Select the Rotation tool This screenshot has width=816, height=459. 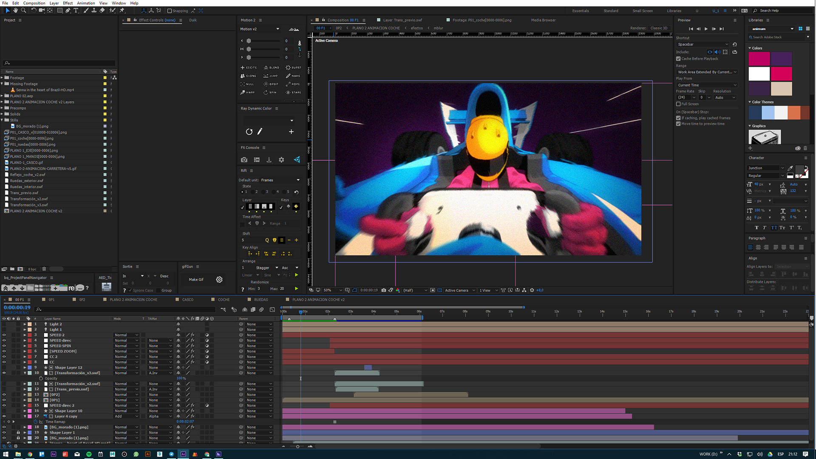34,11
